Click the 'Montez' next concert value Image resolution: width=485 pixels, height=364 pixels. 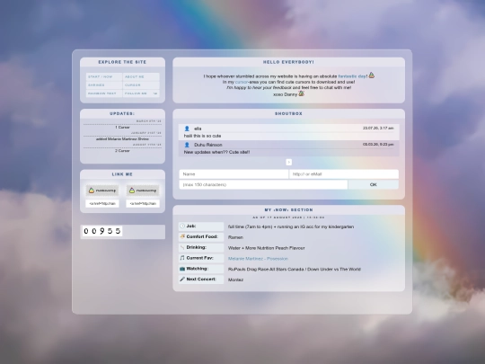point(235,280)
